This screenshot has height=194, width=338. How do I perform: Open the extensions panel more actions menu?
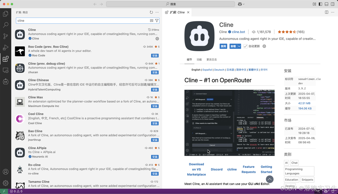coord(157,12)
